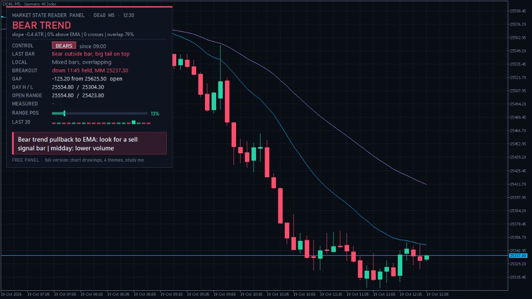Viewport: 532px width, 299px height.
Task: Click the end of the purple slow moving average line
Action: tap(426, 184)
